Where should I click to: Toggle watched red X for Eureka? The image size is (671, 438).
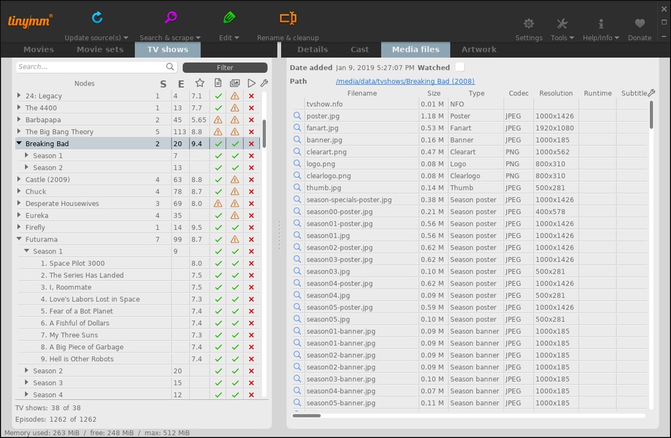coord(251,215)
